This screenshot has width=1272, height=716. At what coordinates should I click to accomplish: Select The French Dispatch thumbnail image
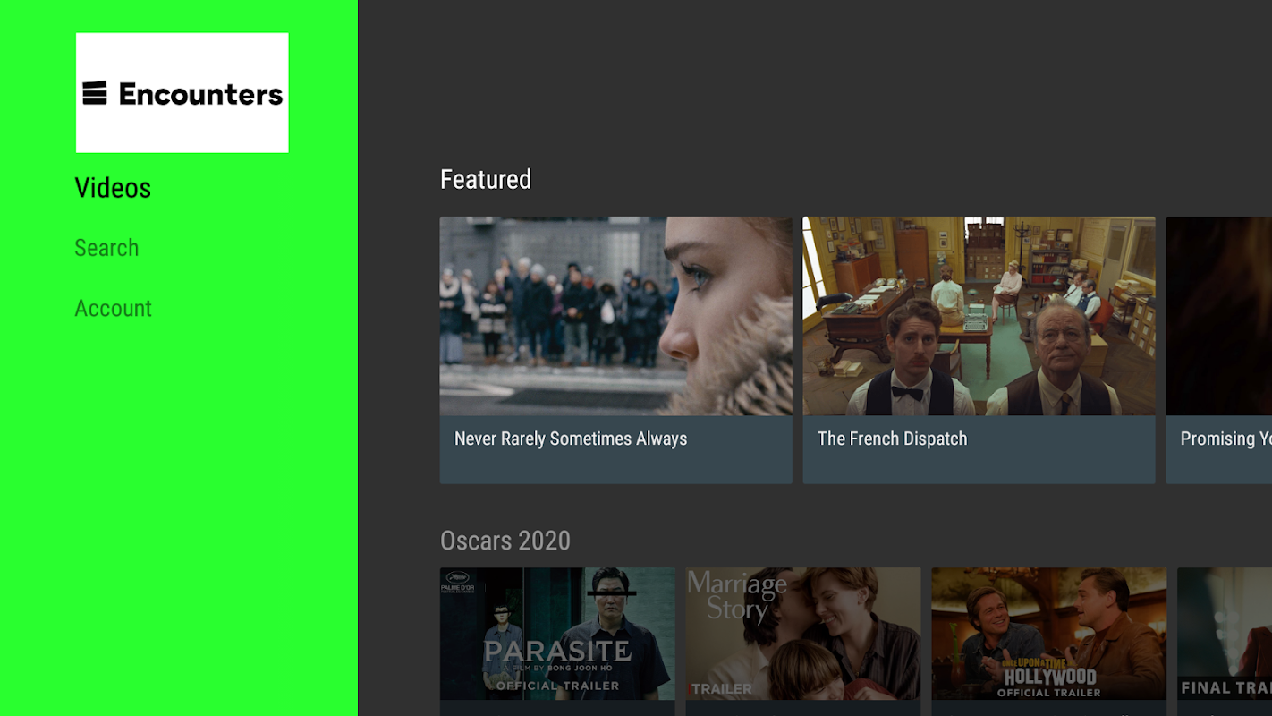[979, 316]
